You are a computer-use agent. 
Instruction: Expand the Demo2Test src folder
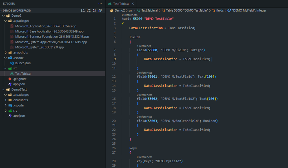(6, 110)
